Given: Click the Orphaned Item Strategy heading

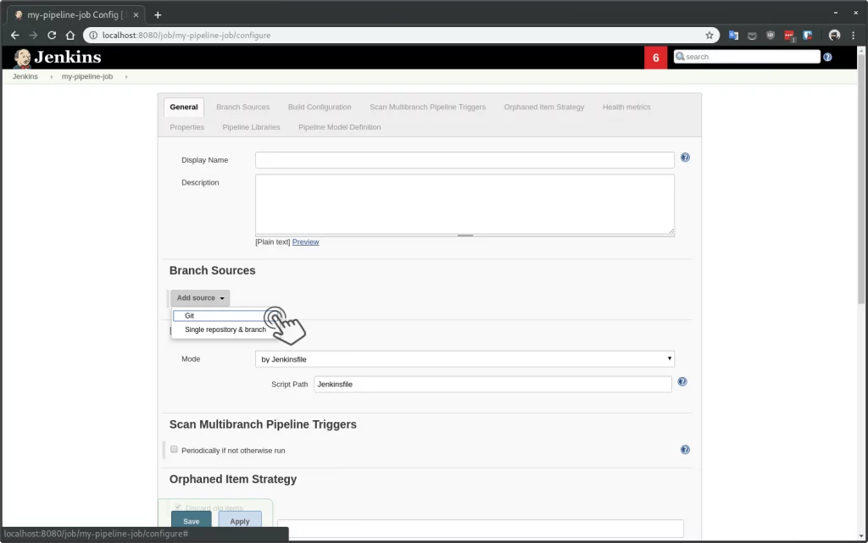Looking at the screenshot, I should click(233, 479).
